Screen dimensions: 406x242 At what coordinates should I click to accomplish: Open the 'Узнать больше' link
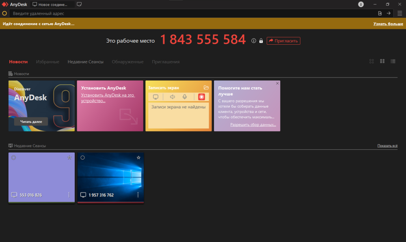(388, 24)
